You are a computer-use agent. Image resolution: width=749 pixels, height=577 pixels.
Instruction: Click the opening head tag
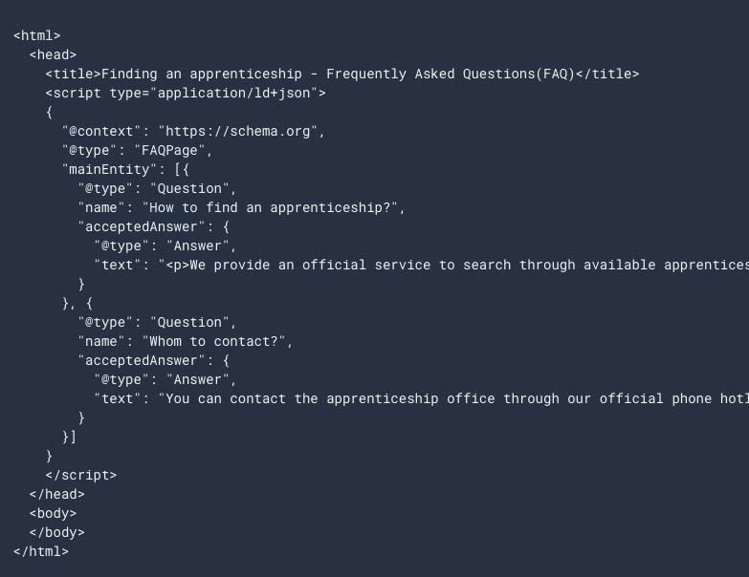click(53, 54)
